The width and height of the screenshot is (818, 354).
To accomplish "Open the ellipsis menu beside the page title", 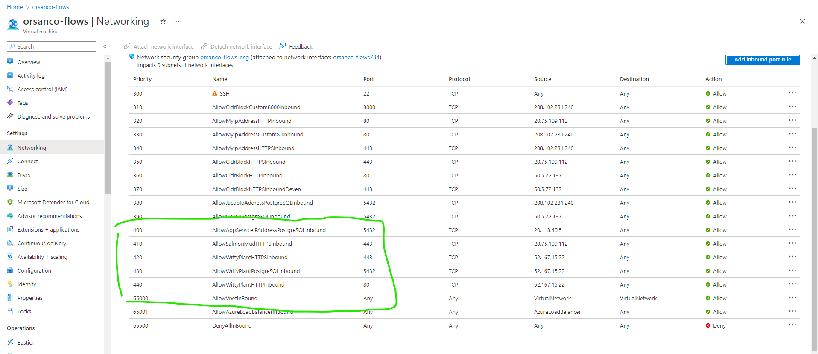I will pos(177,21).
